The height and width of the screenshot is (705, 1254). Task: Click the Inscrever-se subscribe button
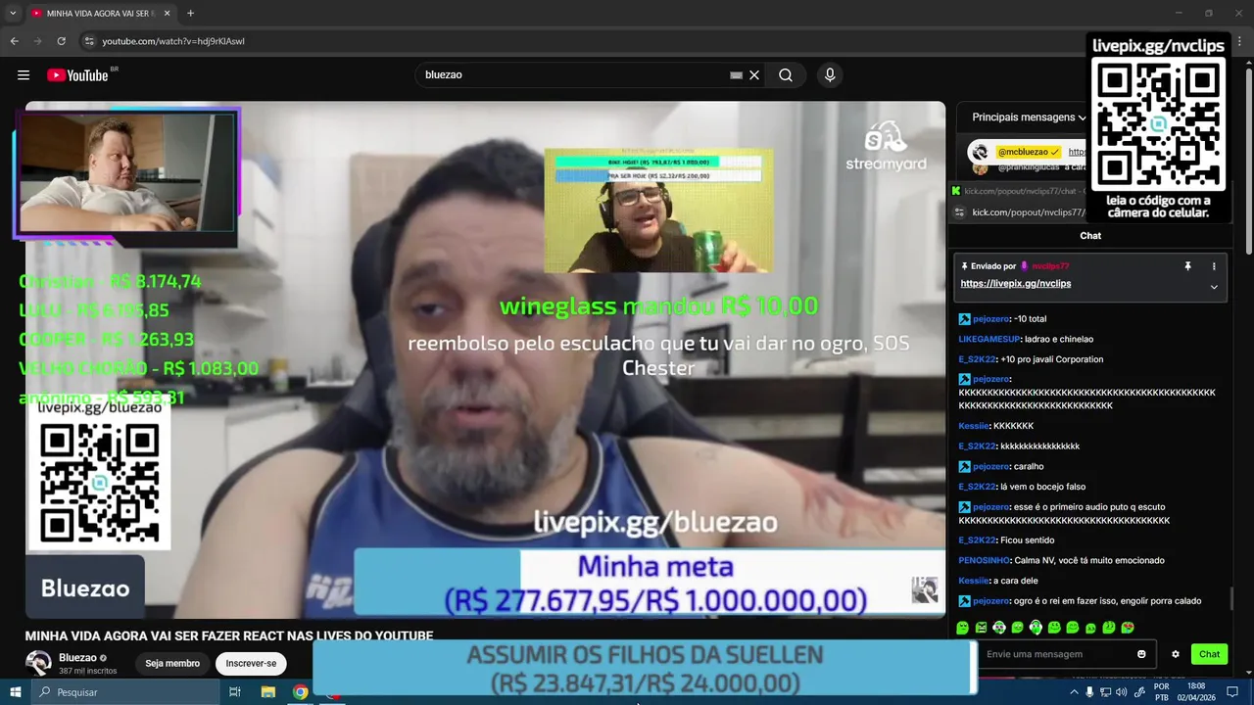pyautogui.click(x=251, y=663)
